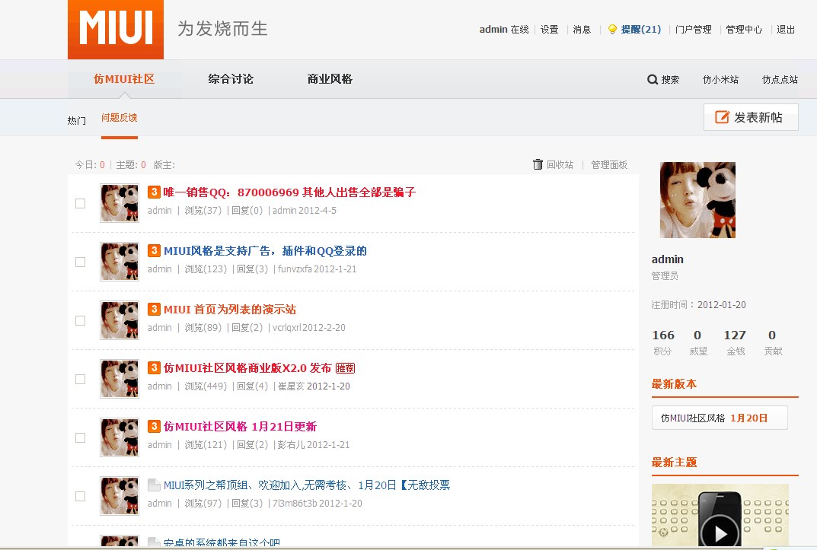Click the large admin profile picture in sidebar
817x550 pixels.
pos(697,200)
